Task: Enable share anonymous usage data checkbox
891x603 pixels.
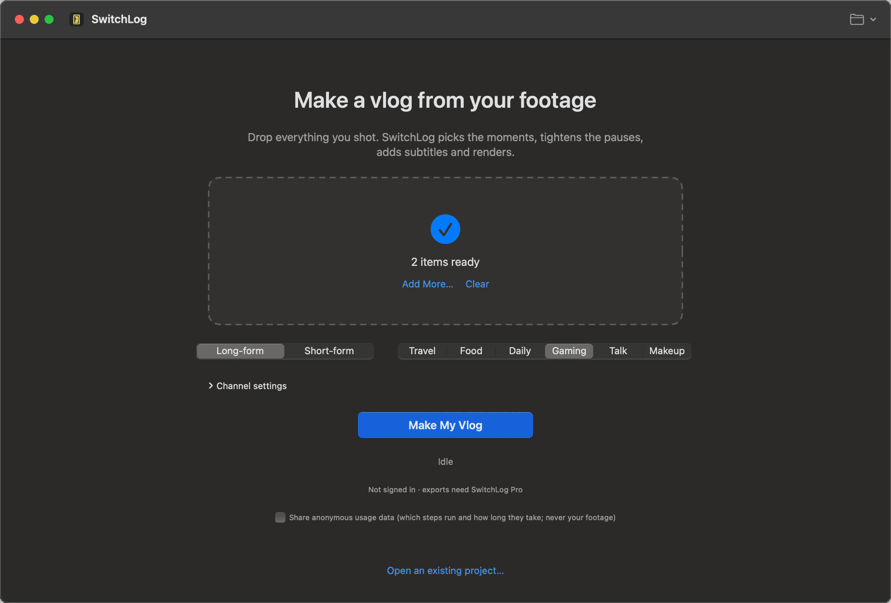Action: click(x=280, y=517)
